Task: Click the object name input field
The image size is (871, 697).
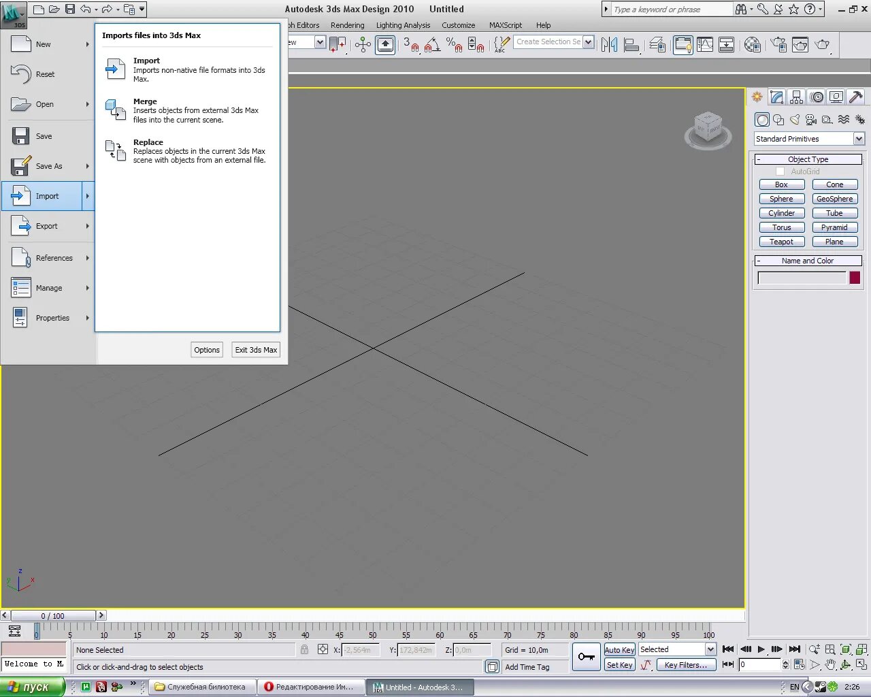Action: 802,278
